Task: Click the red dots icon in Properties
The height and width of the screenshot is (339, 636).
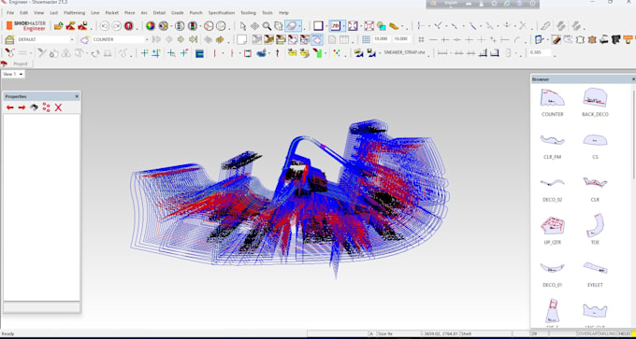Action: click(46, 107)
